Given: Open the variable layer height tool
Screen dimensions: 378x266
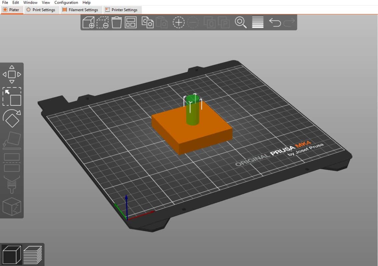Looking at the screenshot, I should tap(257, 23).
